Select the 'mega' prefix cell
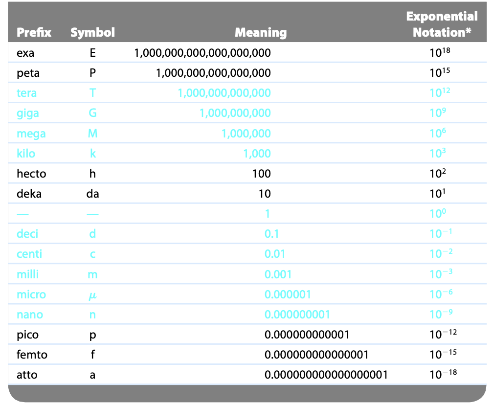Screen dimensions: 493x406 31,134
